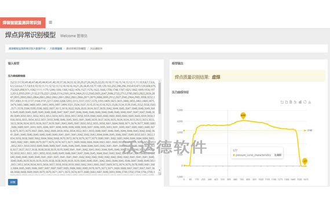The width and height of the screenshot is (330, 208).
Task: Click the area zoom icon in chart toolbox
Action: 282,102
